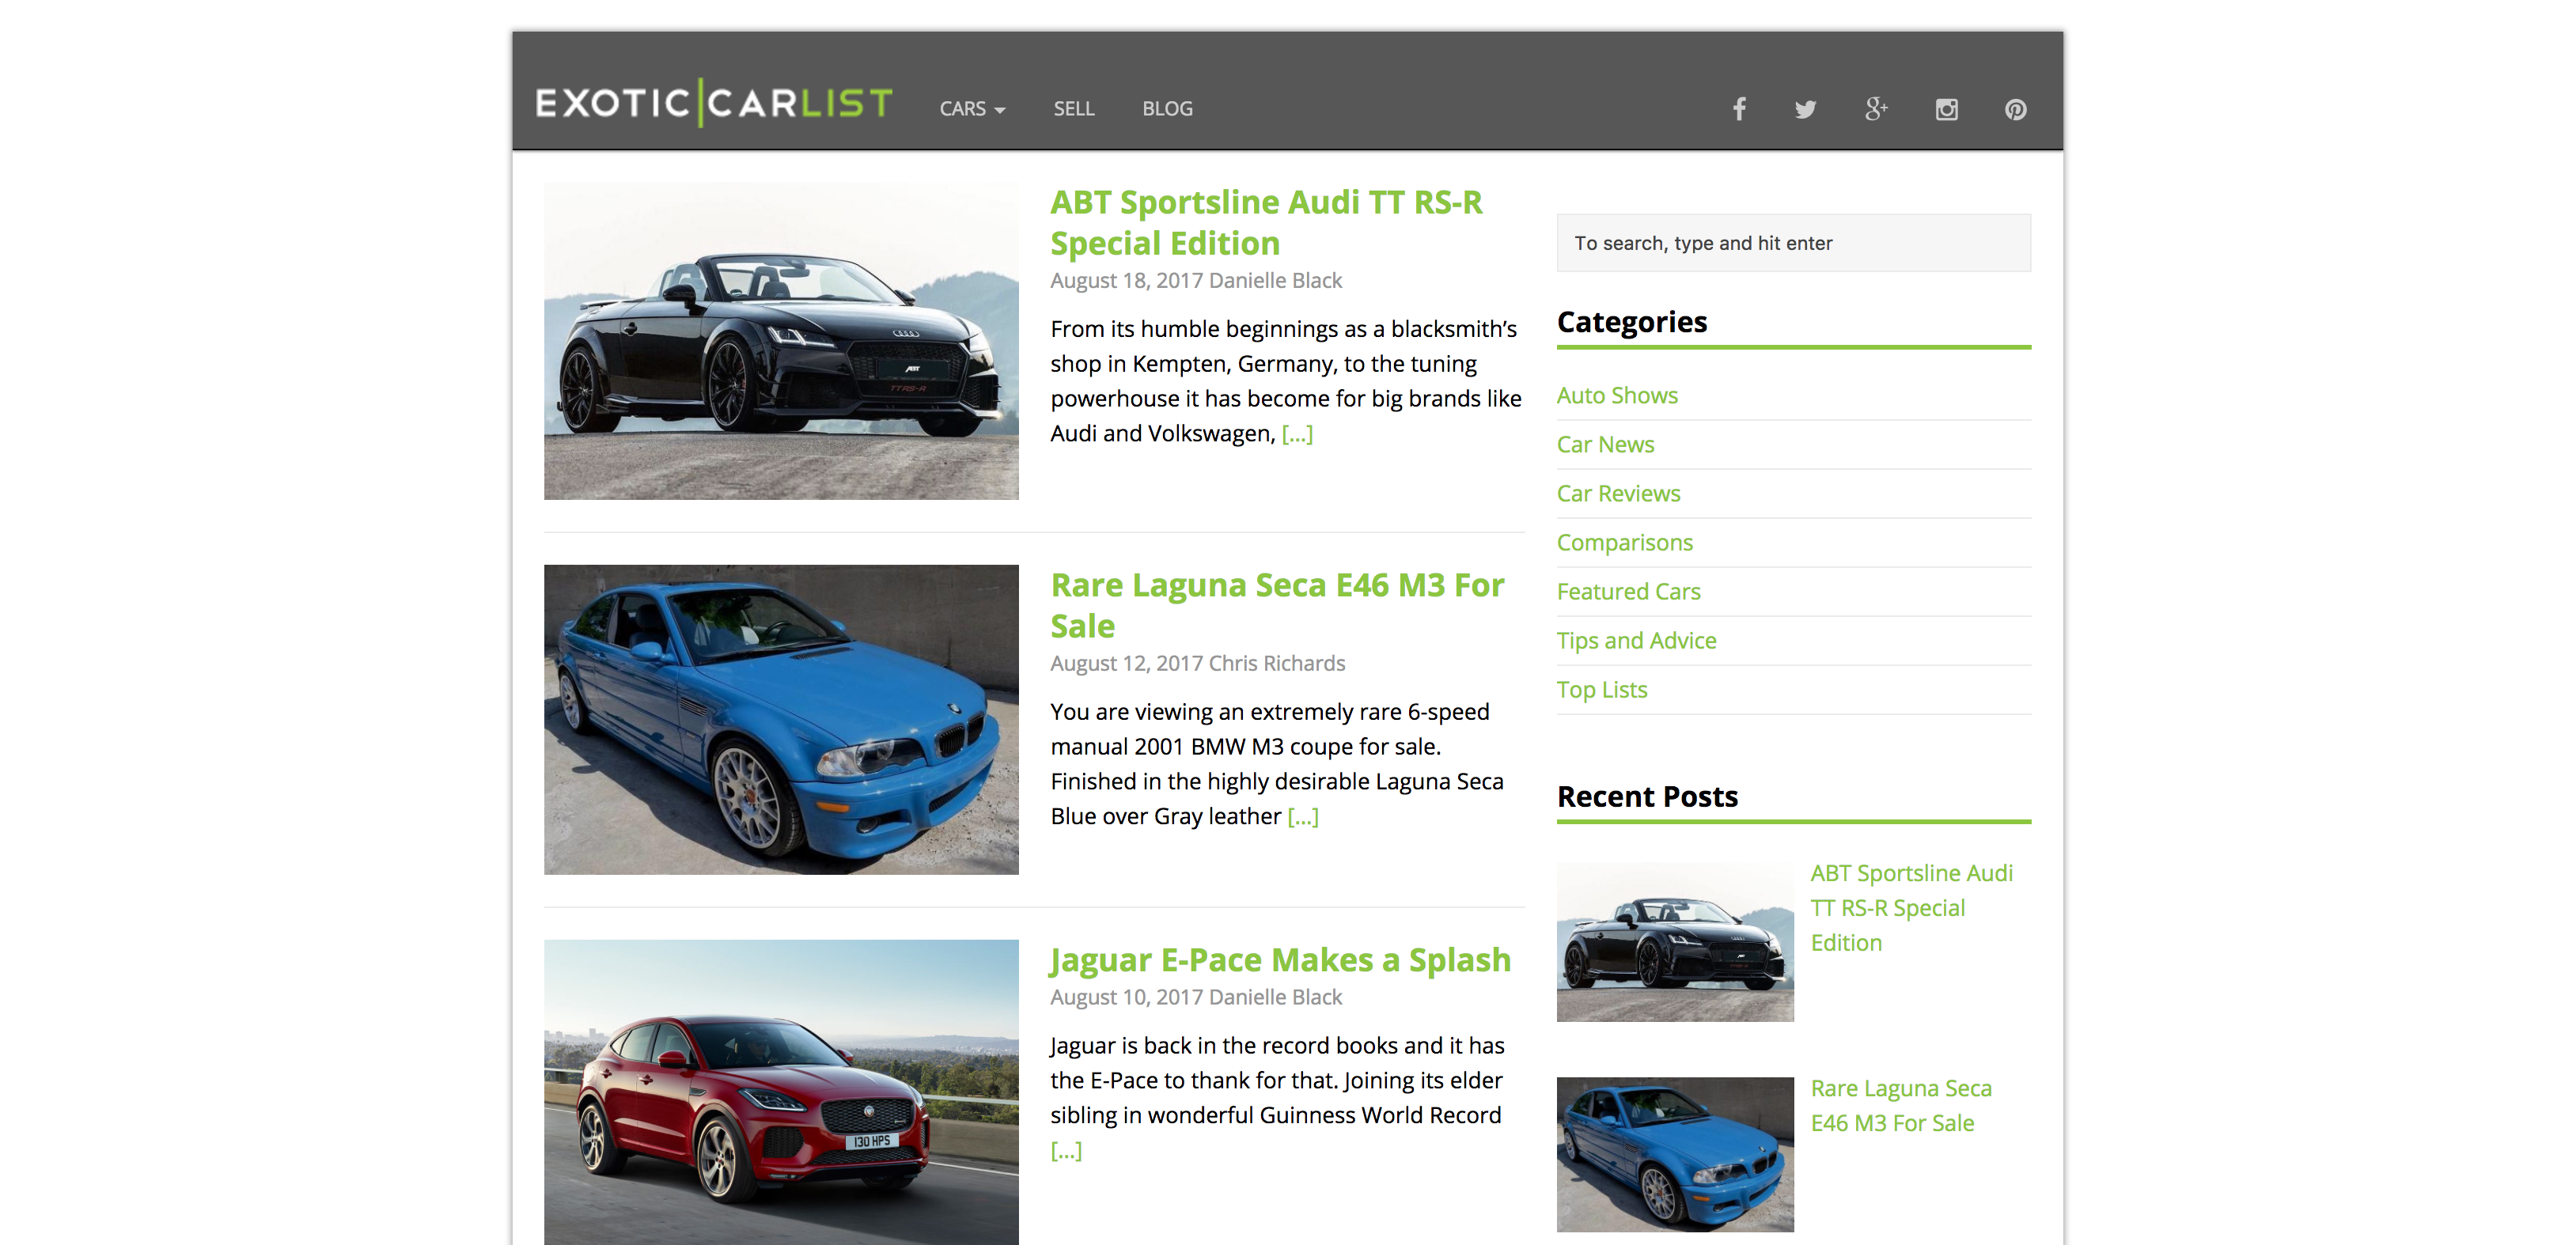Image resolution: width=2576 pixels, height=1245 pixels.
Task: Click the Pinterest icon in header
Action: coord(2015,109)
